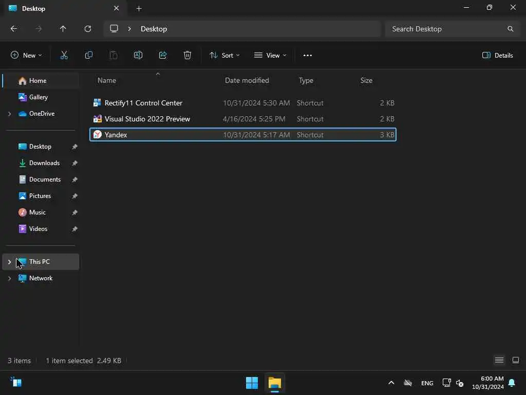526x395 pixels.
Task: Go back with the Back arrow
Action: 14,29
